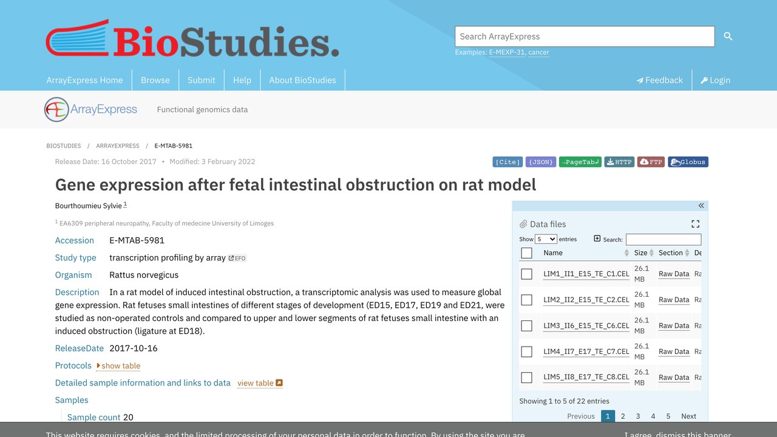
Task: Open the Show entries dropdown
Action: click(546, 239)
